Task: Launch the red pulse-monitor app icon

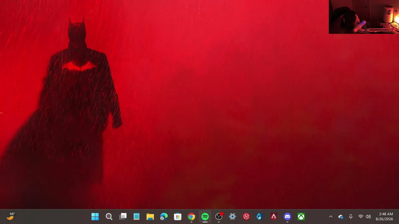Action: pyautogui.click(x=246, y=217)
